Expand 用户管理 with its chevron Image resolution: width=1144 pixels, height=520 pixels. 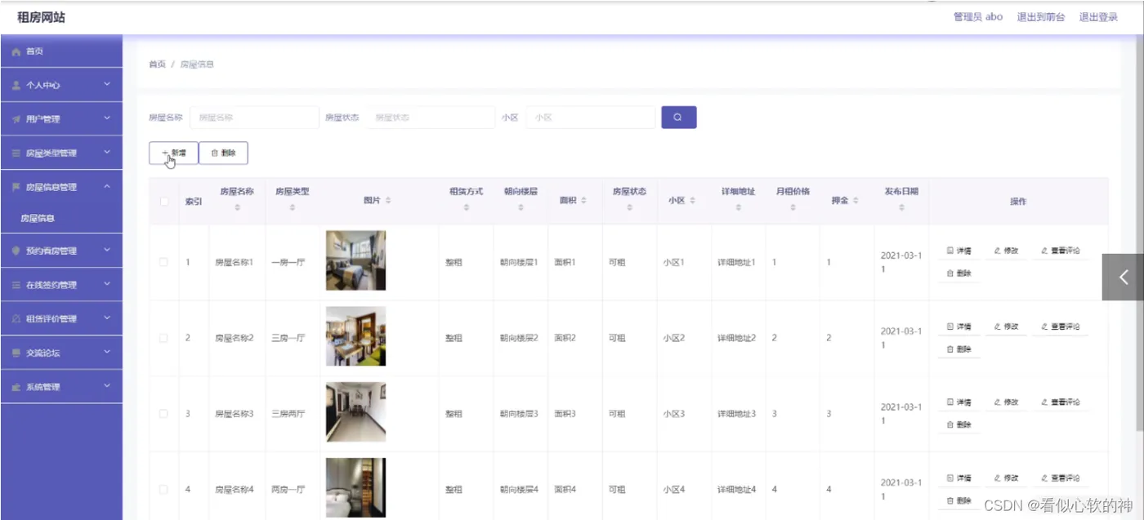tap(107, 118)
